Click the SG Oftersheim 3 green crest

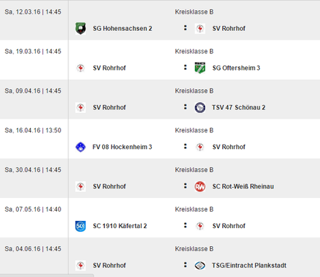click(x=200, y=68)
